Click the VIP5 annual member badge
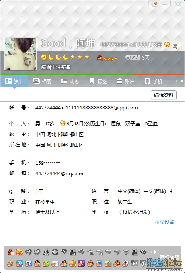The image size is (185, 273). (107, 57)
